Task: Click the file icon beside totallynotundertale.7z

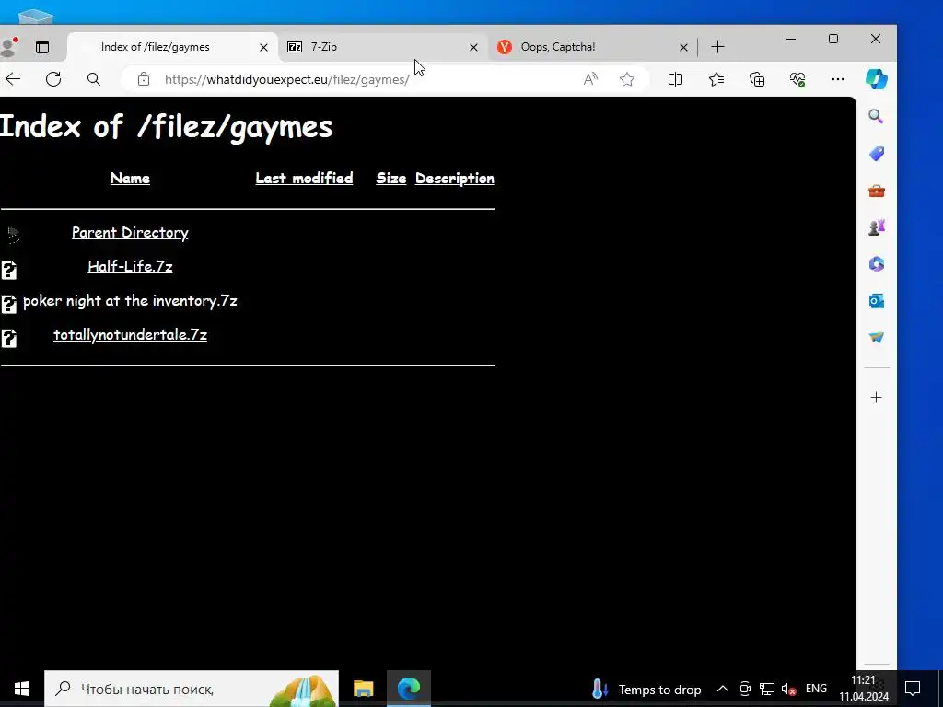Action: point(8,339)
